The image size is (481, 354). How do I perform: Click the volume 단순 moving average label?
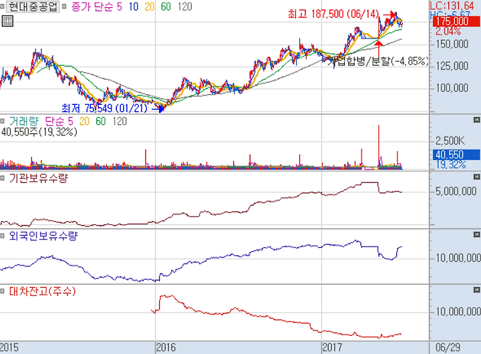coord(55,121)
